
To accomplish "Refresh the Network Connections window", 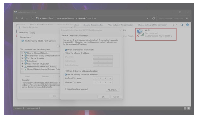I will pyautogui.click(x=153, y=18).
